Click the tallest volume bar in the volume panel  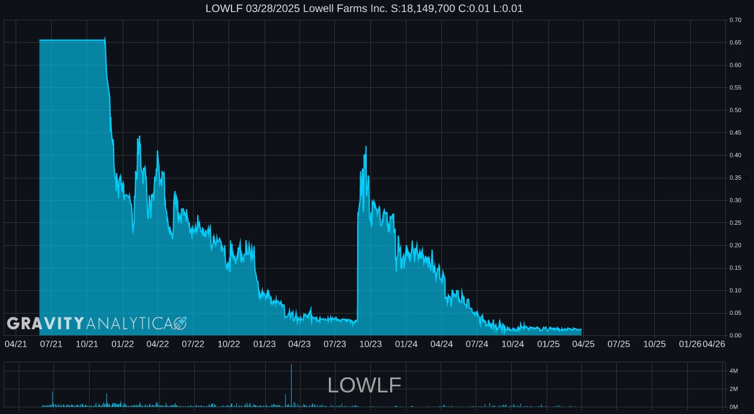coord(292,386)
